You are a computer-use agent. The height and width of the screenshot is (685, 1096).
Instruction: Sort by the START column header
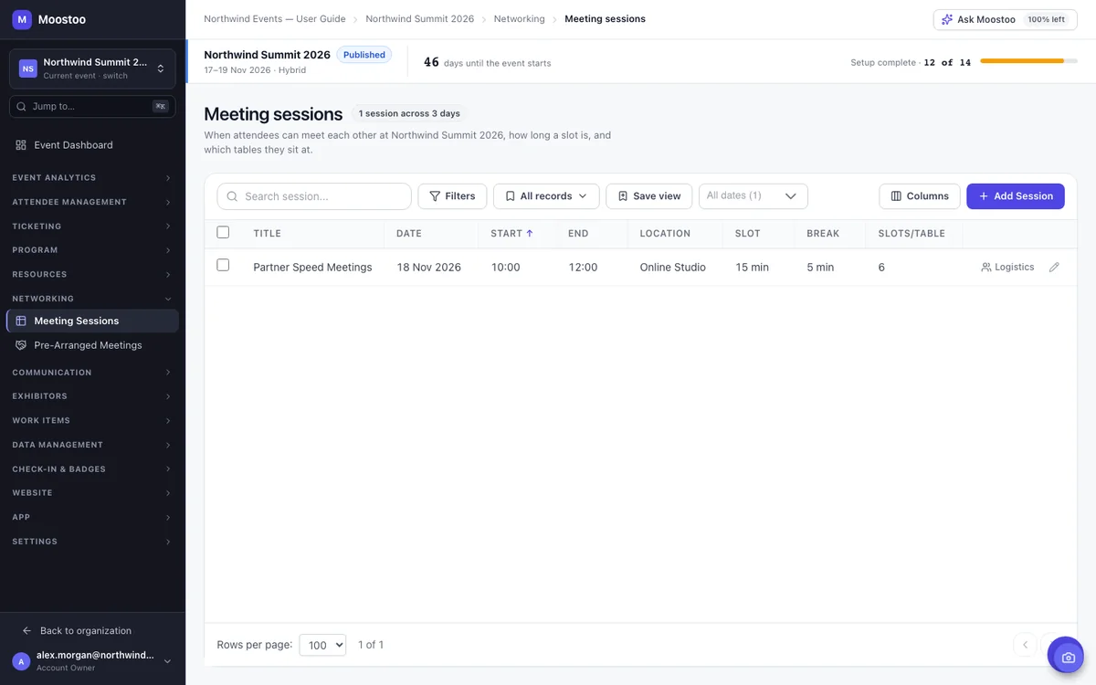click(511, 234)
